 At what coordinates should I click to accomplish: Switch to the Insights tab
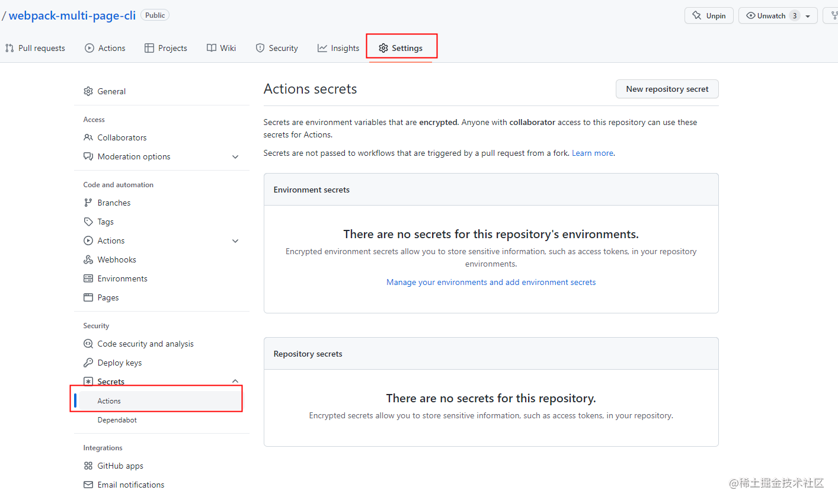(x=338, y=48)
